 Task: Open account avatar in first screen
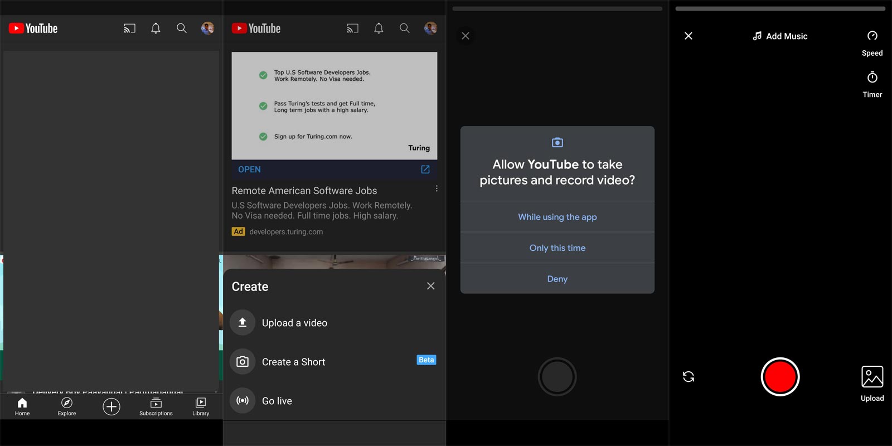click(x=207, y=28)
